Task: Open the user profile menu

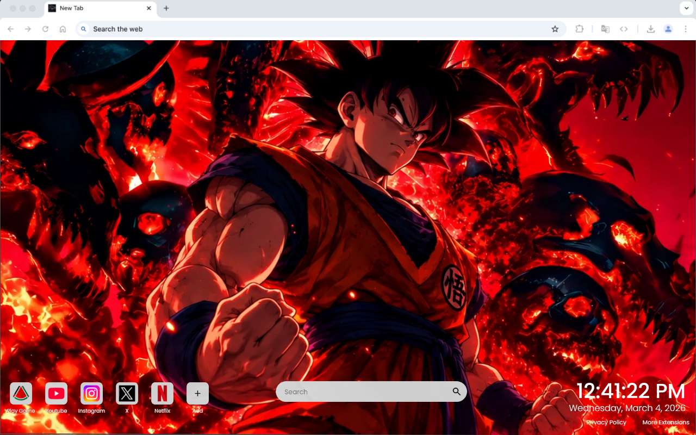Action: pos(668,29)
